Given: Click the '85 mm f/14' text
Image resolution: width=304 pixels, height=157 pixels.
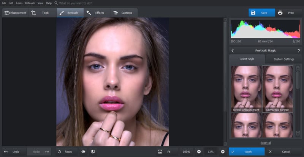Looking at the screenshot, I should point(265,41).
